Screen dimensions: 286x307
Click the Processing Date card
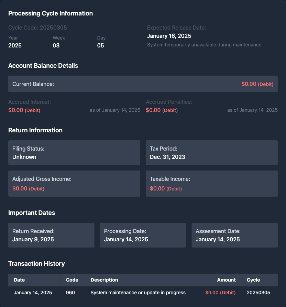point(143,235)
